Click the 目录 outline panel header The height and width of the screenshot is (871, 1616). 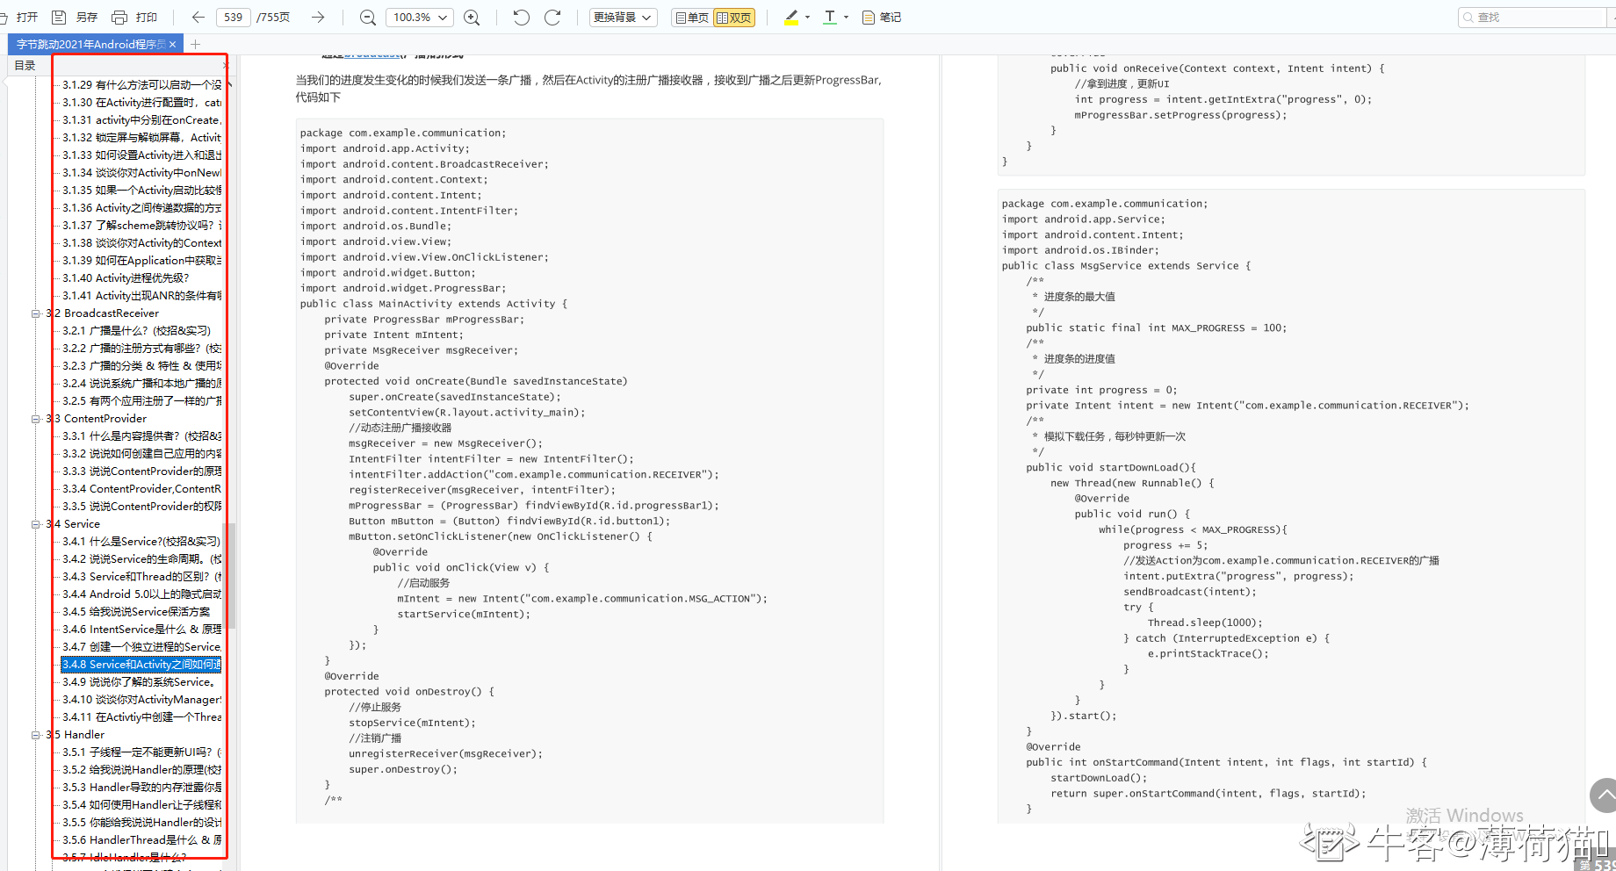pos(25,66)
